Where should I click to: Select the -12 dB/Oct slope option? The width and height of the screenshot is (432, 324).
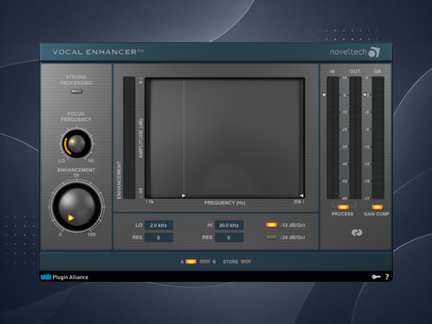pyautogui.click(x=272, y=225)
